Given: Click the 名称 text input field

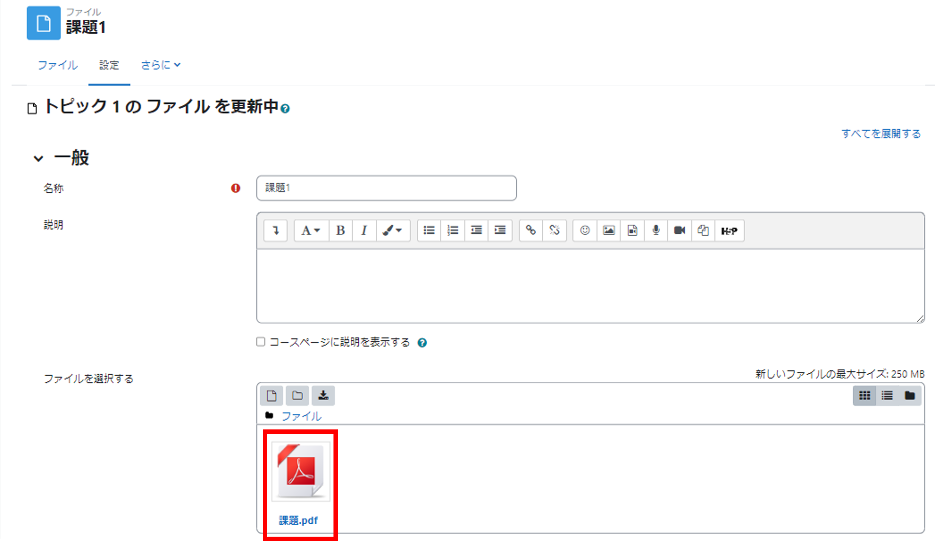Looking at the screenshot, I should [x=386, y=188].
